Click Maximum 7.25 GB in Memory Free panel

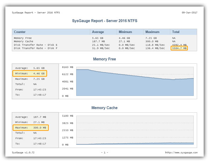click(x=30, y=79)
